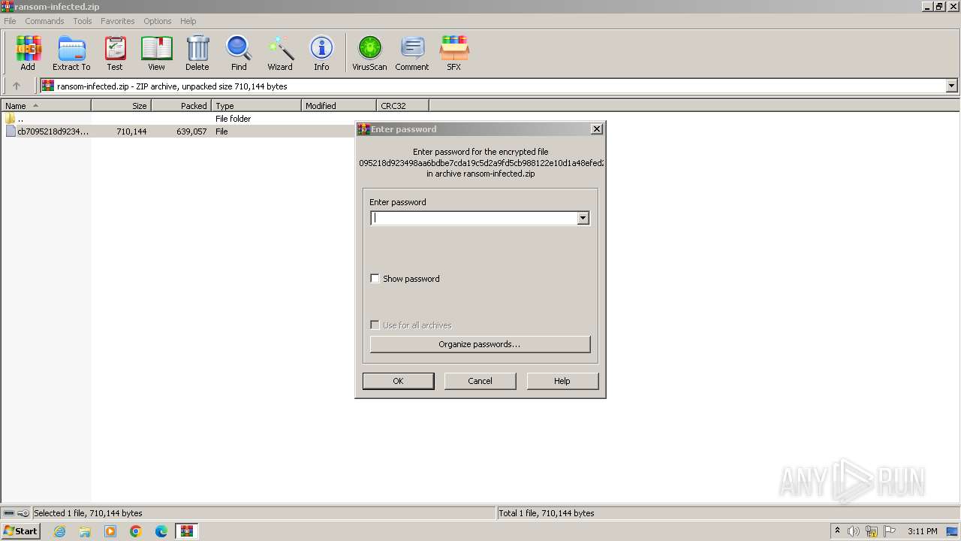961x541 pixels.
Task: Sort the list by the CRC32 column
Action: click(402, 106)
